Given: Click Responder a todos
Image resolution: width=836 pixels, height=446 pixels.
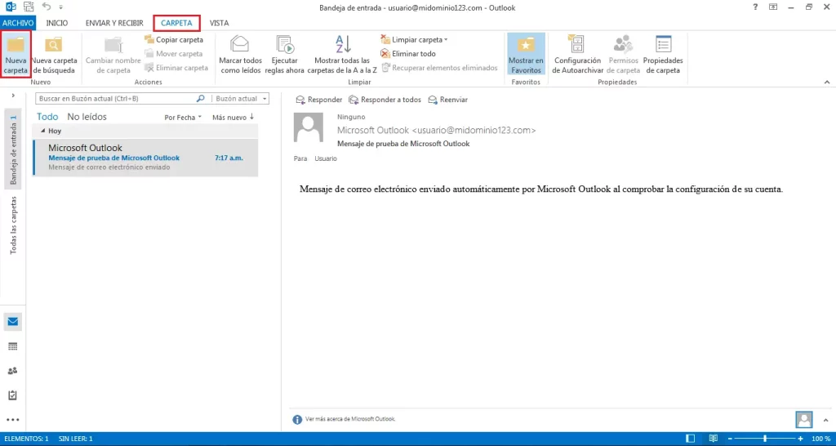Looking at the screenshot, I should pos(385,100).
